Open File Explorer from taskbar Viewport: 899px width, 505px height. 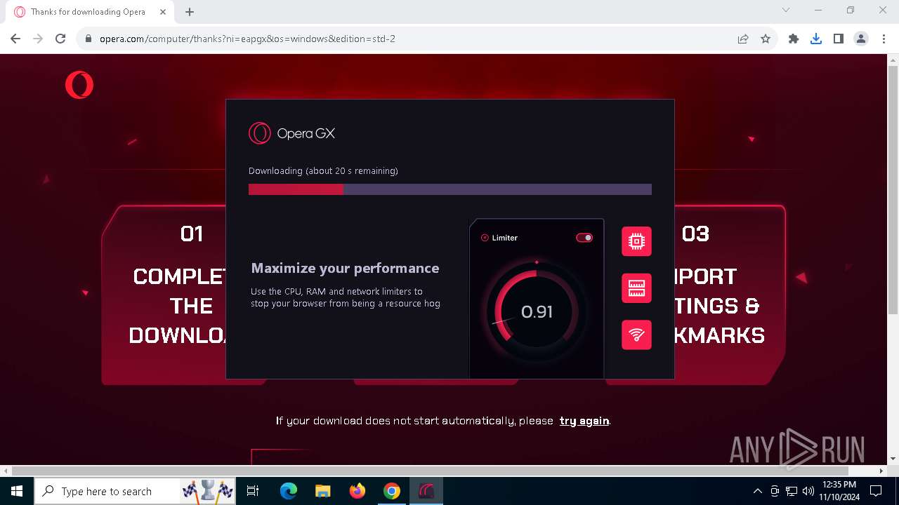tap(323, 491)
